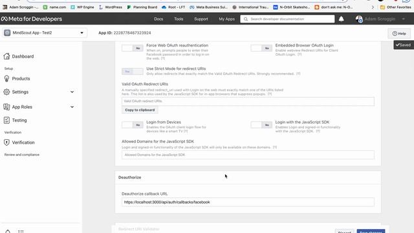Click the App ID number text
Image resolution: width=414 pixels, height=233 pixels.
coord(132,33)
